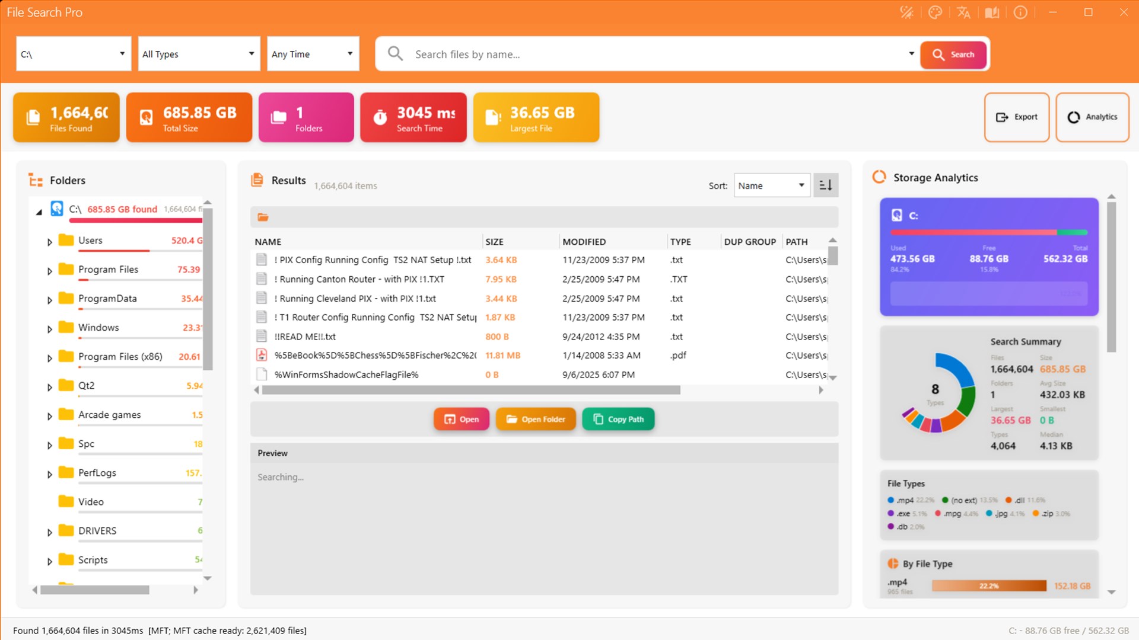Sort results by SIZE column header

(494, 242)
